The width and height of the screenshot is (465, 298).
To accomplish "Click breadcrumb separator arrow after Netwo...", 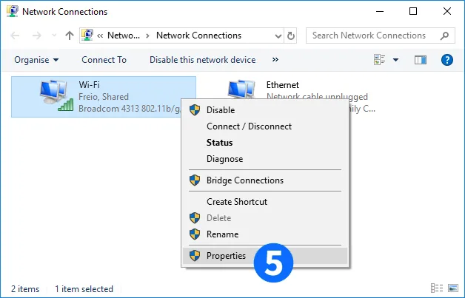I will point(147,35).
